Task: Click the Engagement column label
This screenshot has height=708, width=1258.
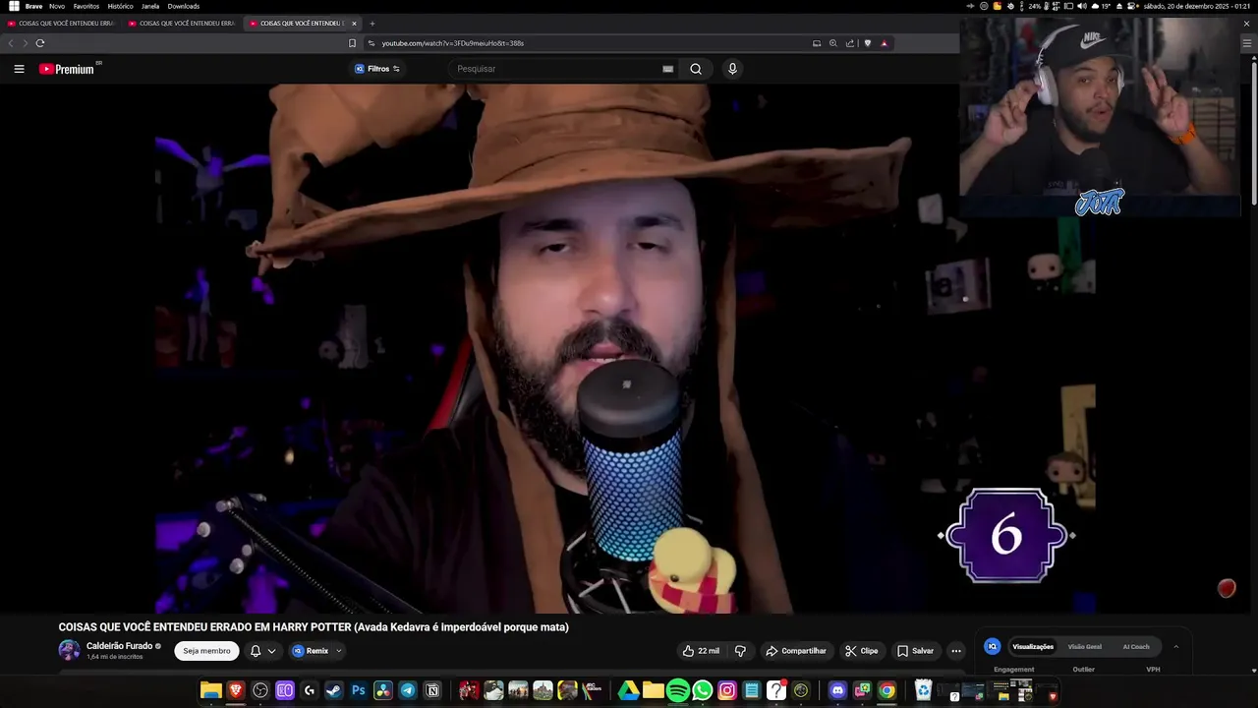Action: [1013, 670]
